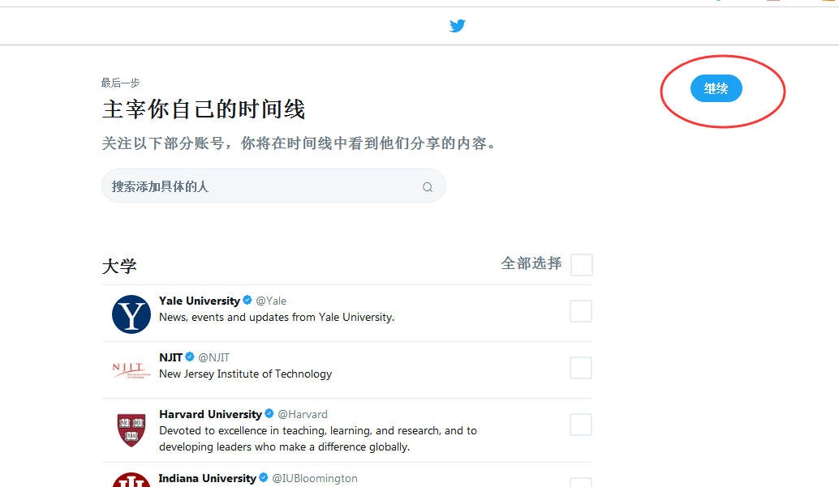The image size is (839, 487).
Task: Click the 全部选择 label text
Action: 531,263
